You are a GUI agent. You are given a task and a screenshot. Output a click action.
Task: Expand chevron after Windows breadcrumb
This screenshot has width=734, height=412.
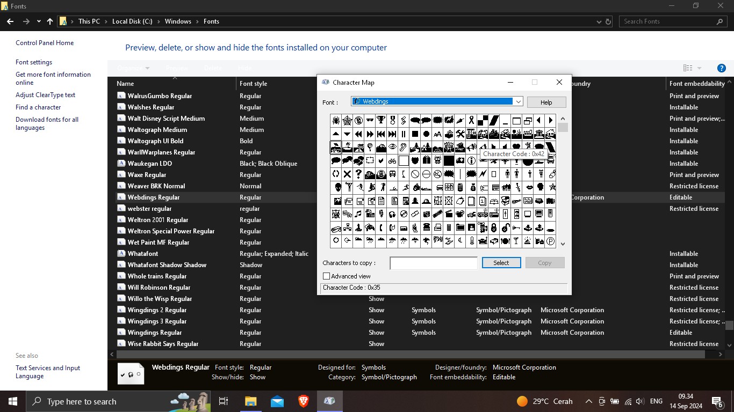coord(197,21)
